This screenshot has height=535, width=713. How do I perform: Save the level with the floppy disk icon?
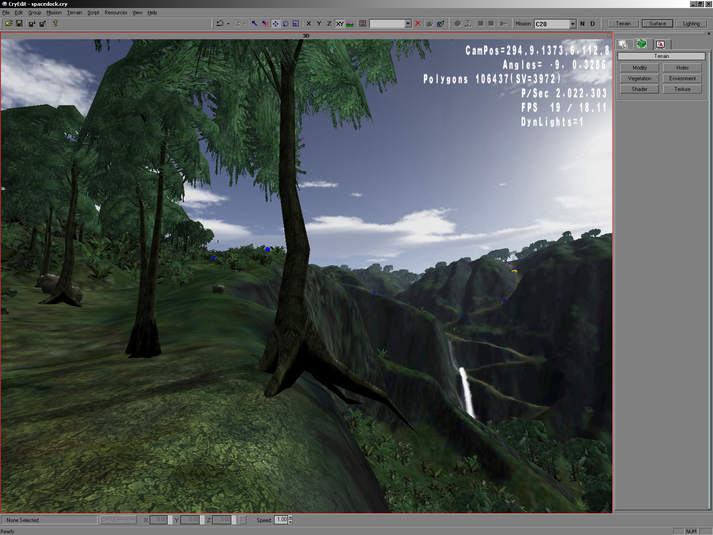(19, 24)
